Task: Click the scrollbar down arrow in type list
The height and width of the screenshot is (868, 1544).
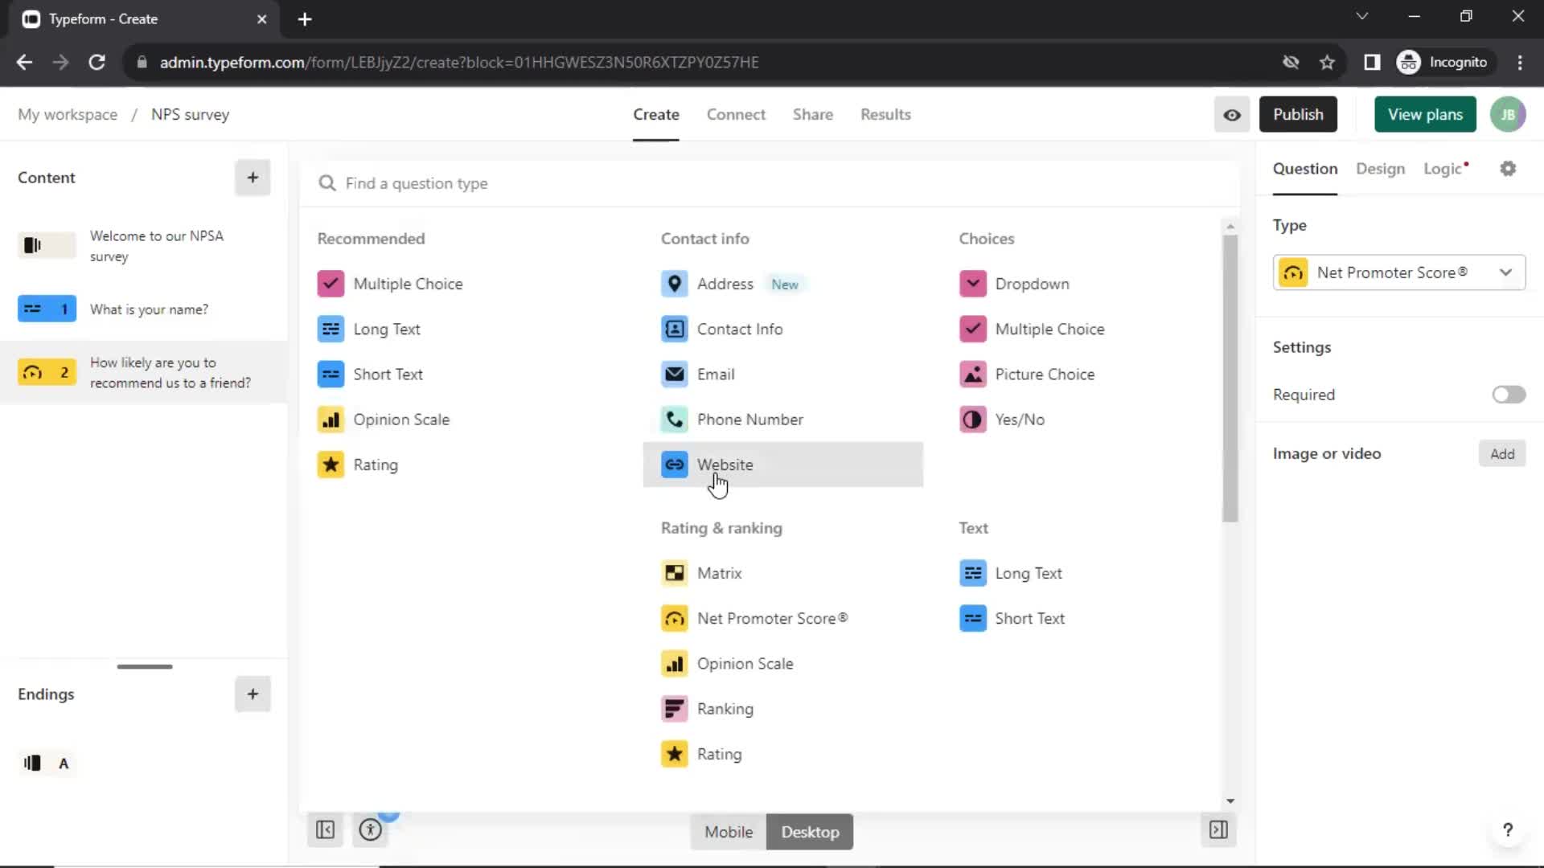Action: click(x=1230, y=801)
